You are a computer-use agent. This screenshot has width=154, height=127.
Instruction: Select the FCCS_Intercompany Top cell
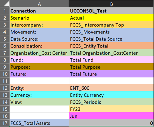111,25
